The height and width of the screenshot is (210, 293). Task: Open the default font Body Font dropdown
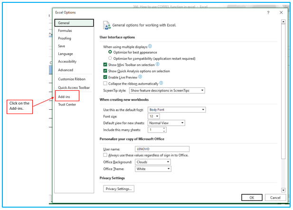[x=177, y=110]
